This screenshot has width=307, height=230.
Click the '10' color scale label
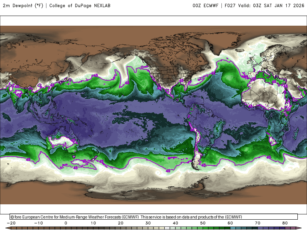(93, 223)
